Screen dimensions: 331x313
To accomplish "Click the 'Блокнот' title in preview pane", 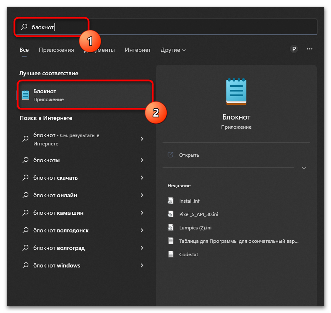I will (236, 117).
